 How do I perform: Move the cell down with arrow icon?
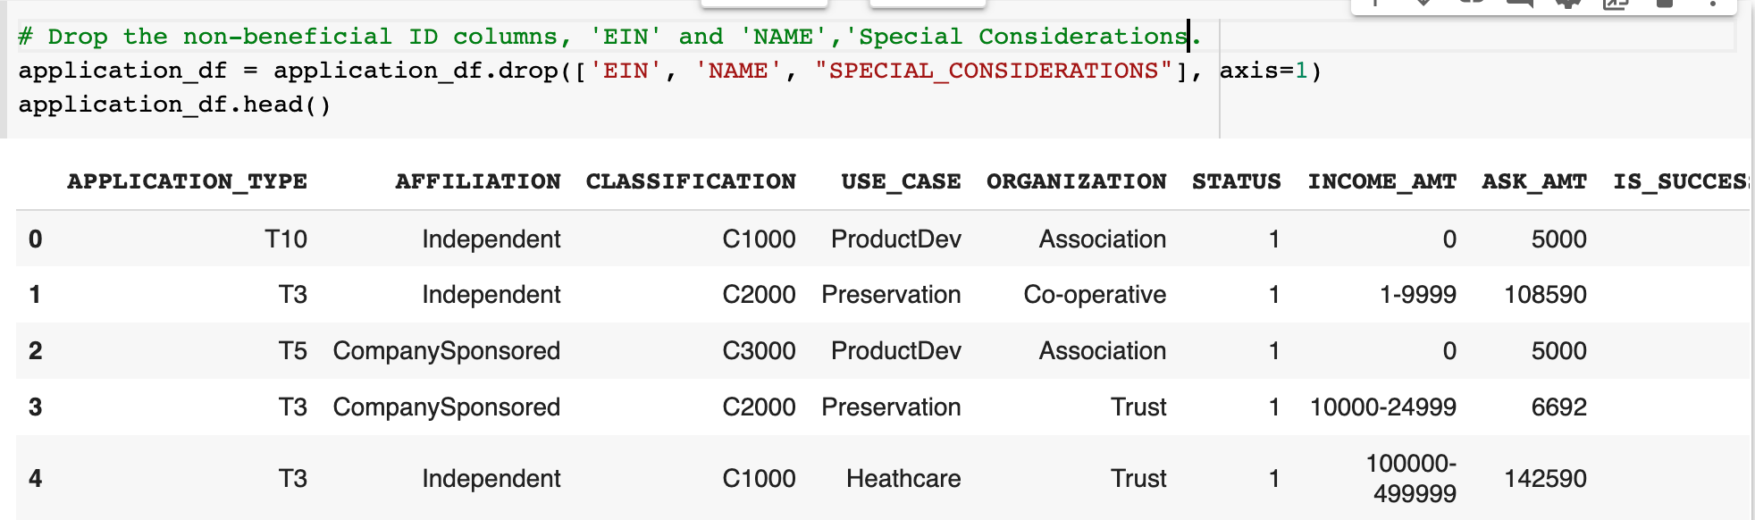[1425, 3]
